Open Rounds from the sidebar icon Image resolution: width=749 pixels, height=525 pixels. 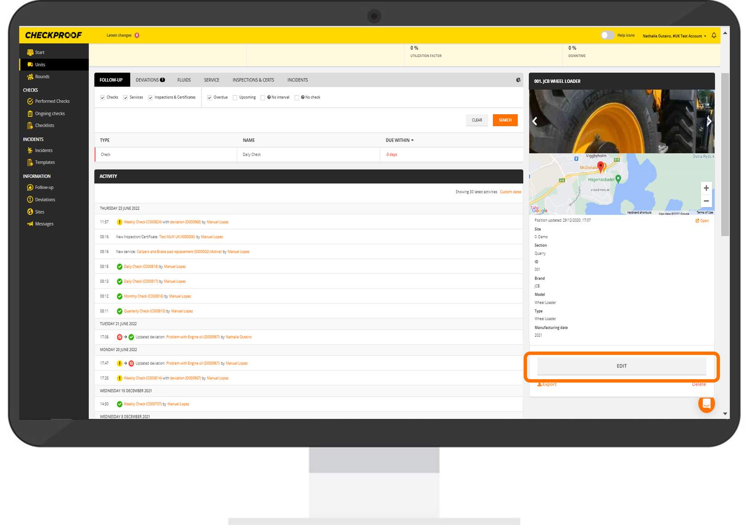pos(30,77)
